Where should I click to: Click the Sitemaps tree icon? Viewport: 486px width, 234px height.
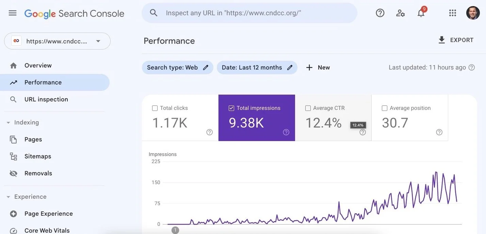pyautogui.click(x=13, y=156)
